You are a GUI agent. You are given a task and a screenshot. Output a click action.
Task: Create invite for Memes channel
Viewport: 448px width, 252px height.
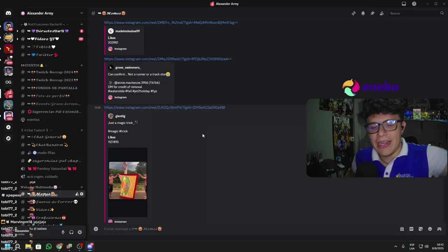[77, 194]
